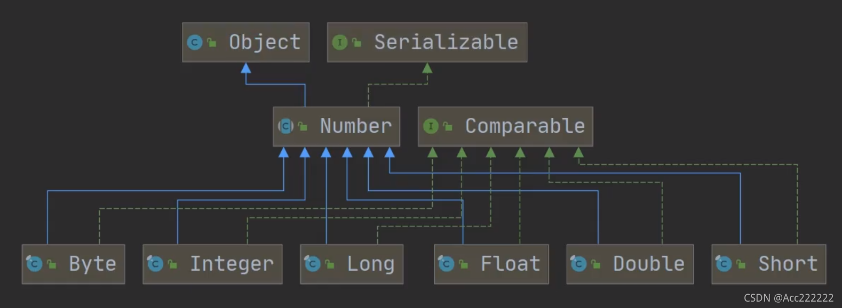842x308 pixels.
Task: Click the green lock icon on Number
Action: [x=303, y=127]
